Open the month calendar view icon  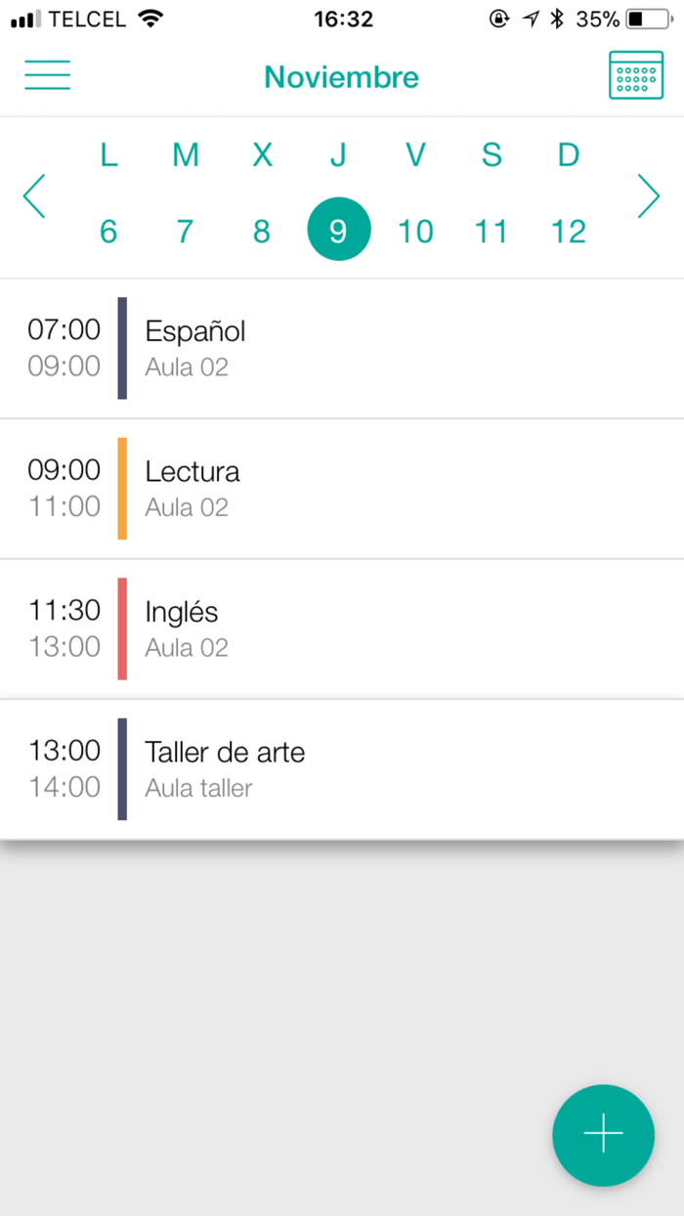click(635, 75)
